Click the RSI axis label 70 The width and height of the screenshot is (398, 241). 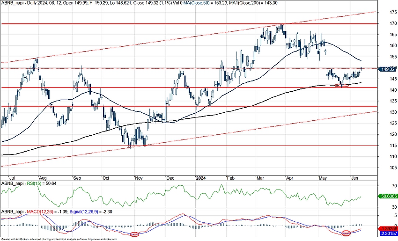coord(394,186)
